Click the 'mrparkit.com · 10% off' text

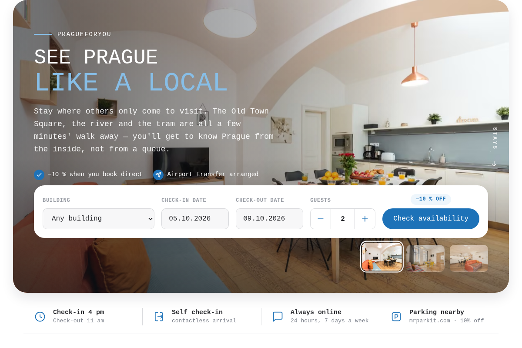pos(446,321)
